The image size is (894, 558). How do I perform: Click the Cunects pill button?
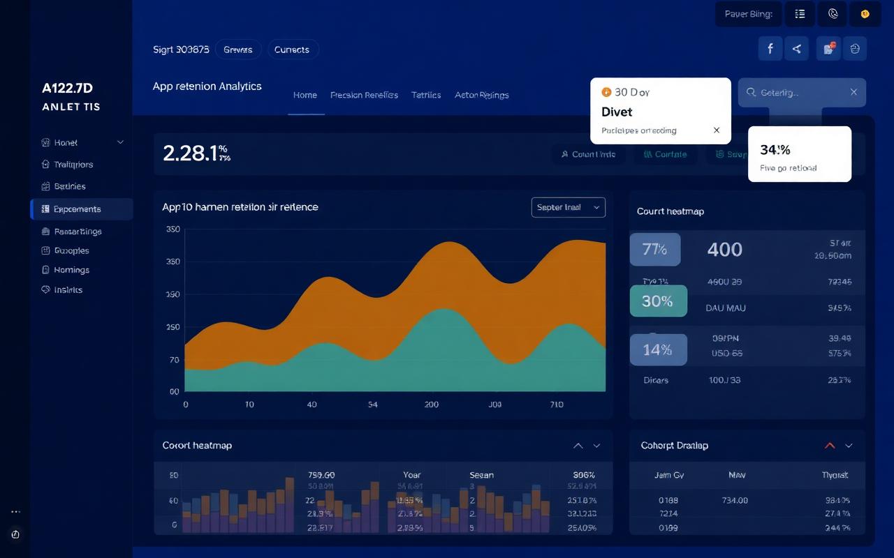292,50
